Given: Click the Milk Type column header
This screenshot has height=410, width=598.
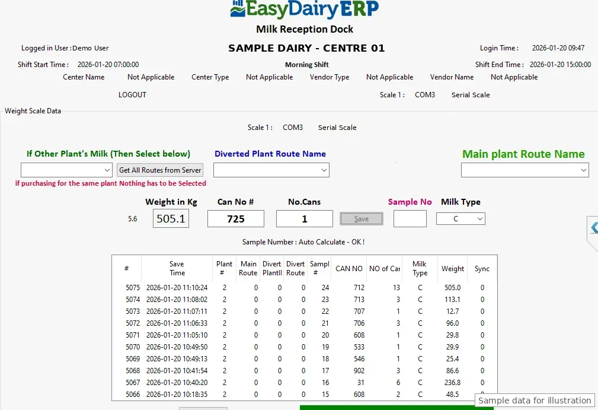Looking at the screenshot, I should point(420,268).
